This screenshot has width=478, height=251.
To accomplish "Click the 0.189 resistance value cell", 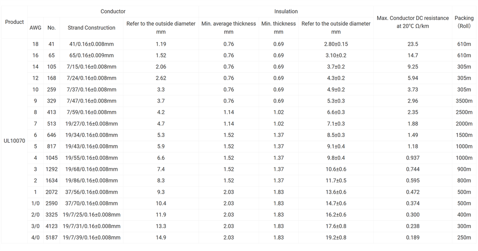I will pyautogui.click(x=413, y=238).
